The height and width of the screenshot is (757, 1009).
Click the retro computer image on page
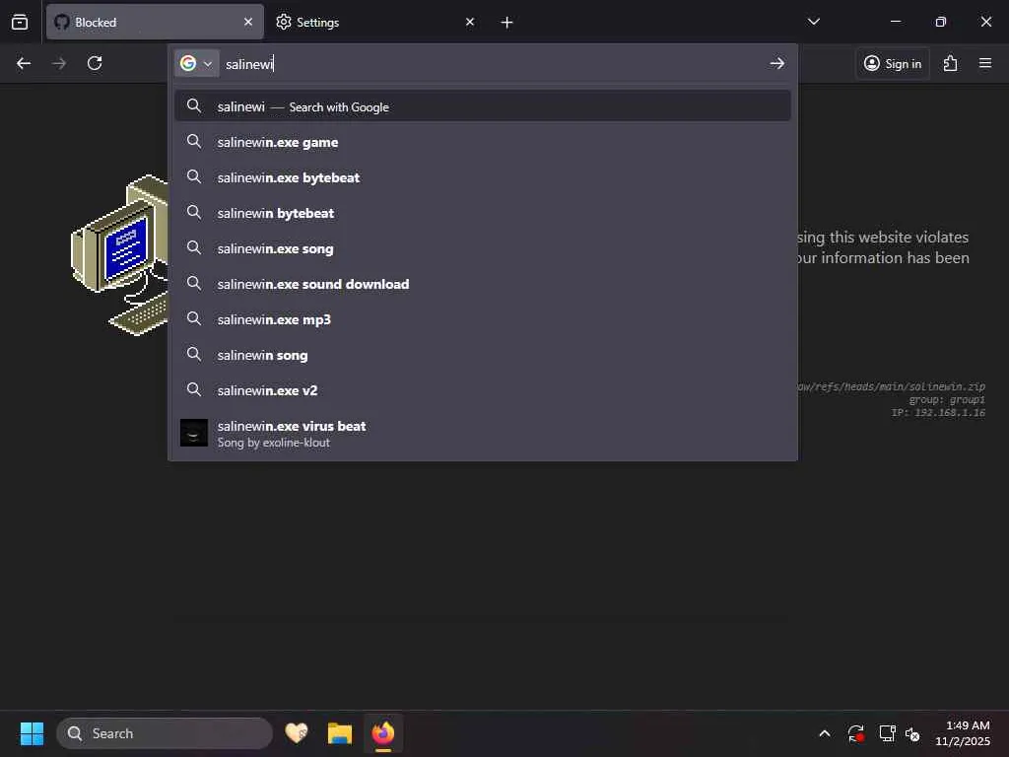[119, 255]
